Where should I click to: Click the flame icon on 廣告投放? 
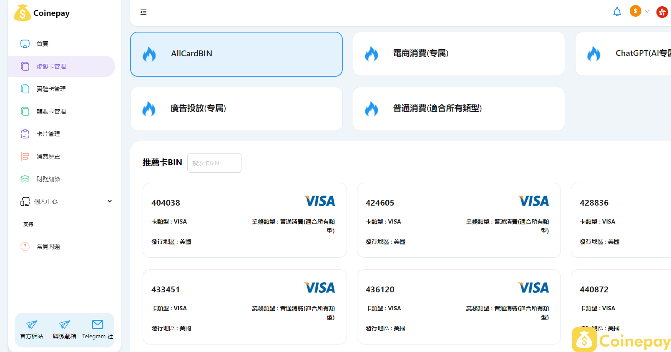click(x=149, y=109)
